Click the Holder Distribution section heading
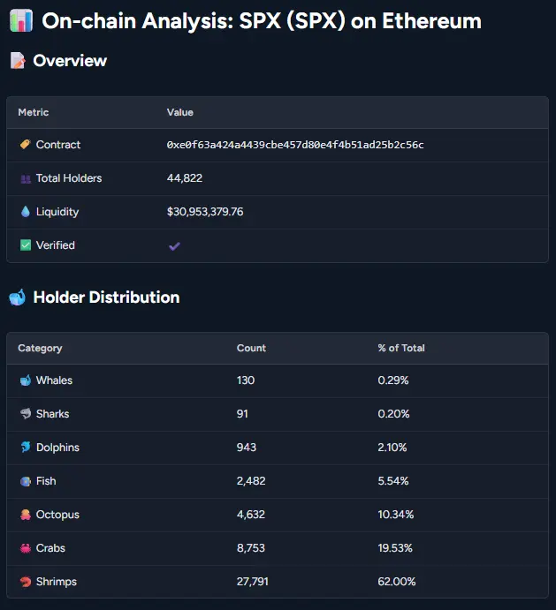Screen dimensions: 556x610 106,297
